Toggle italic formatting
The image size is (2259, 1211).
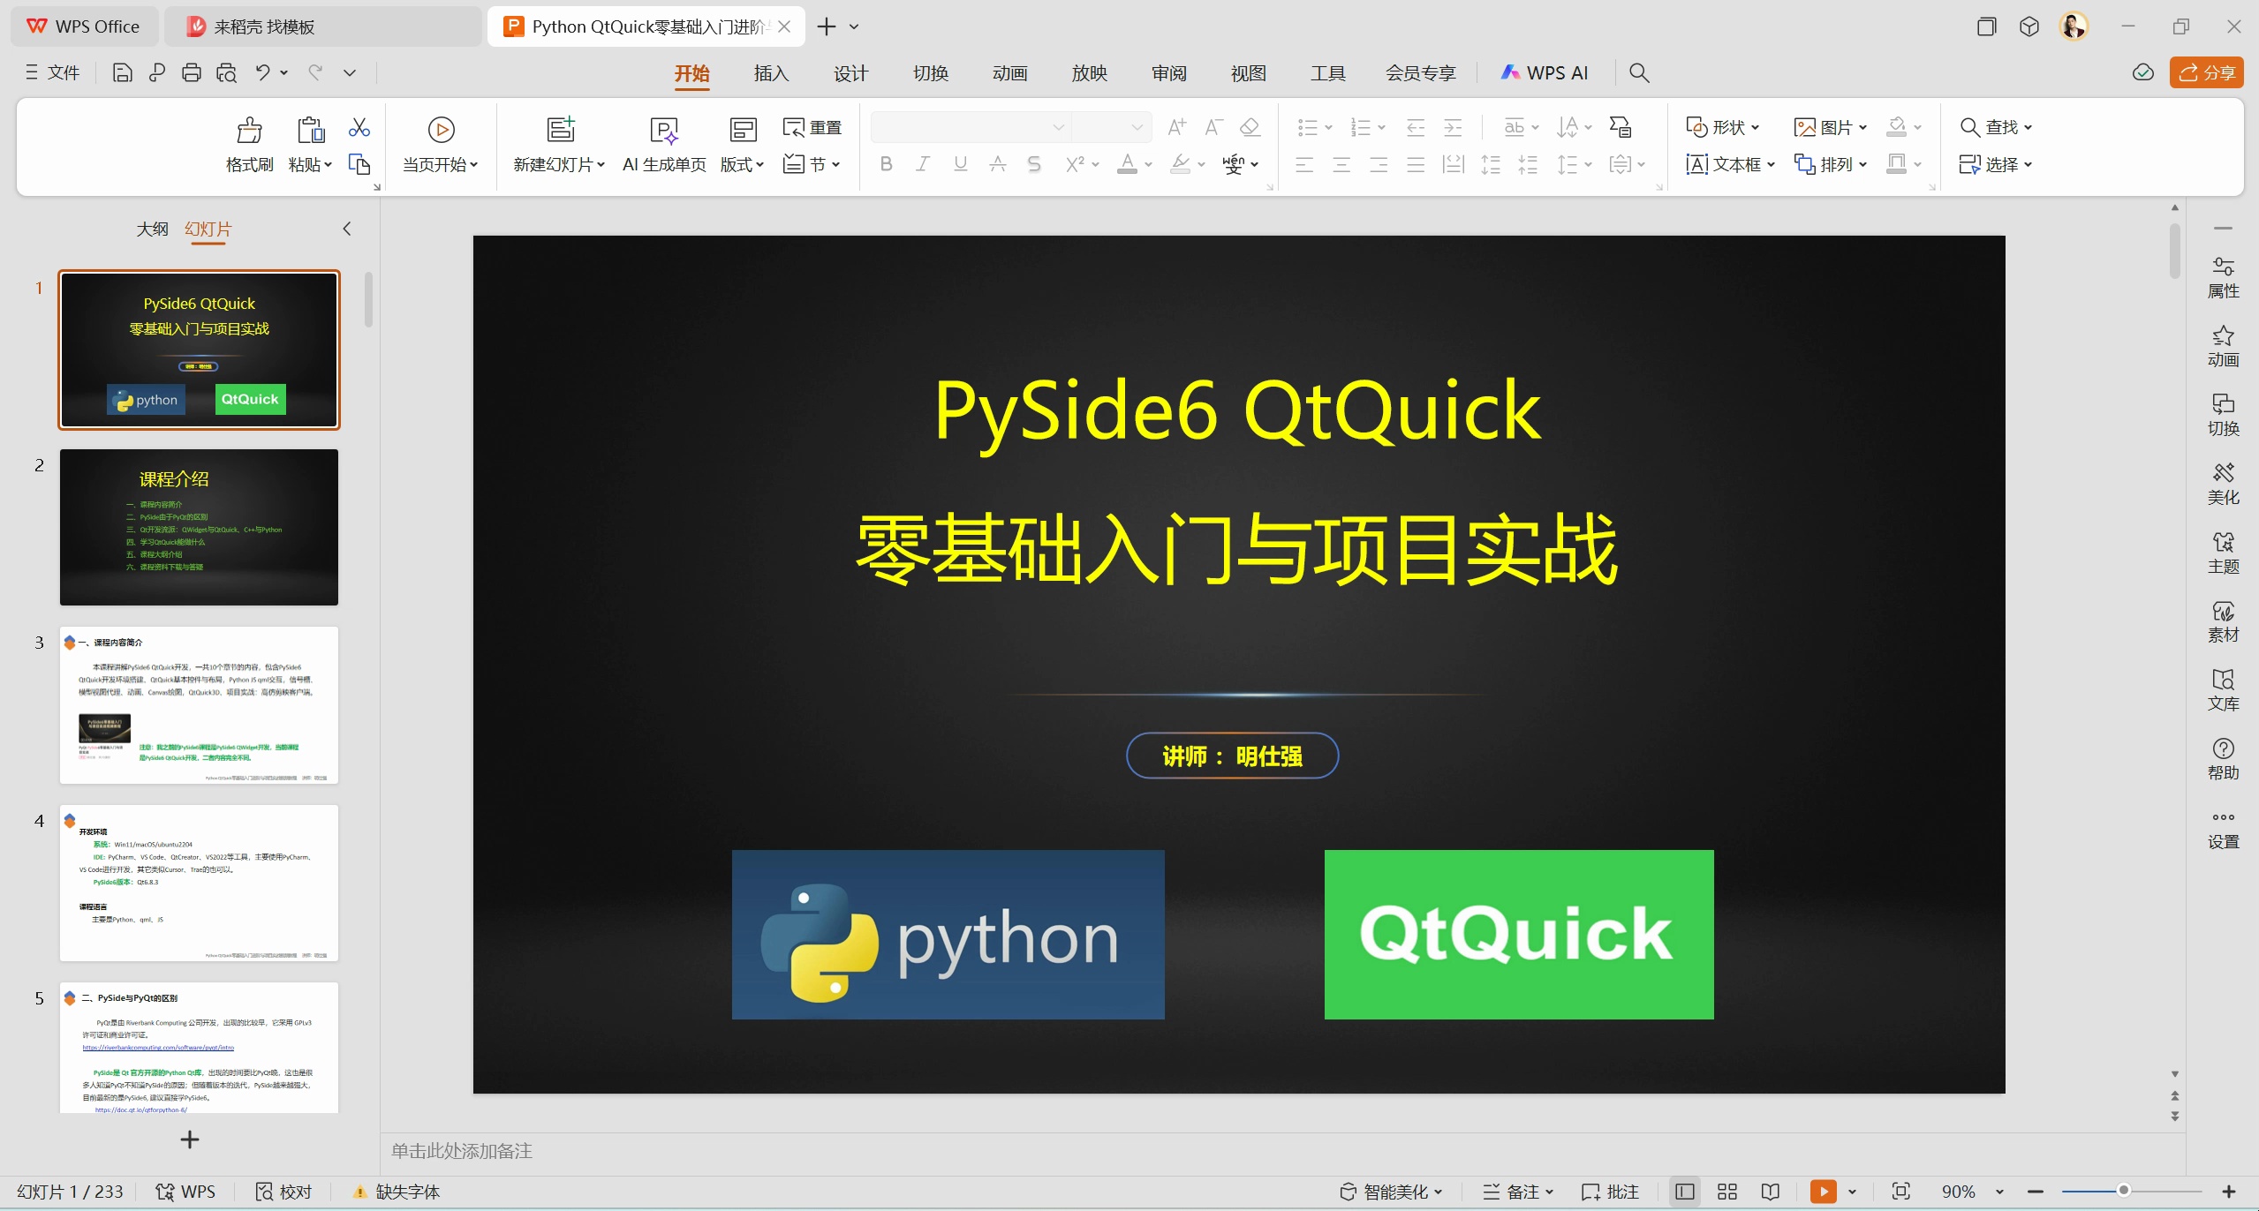[921, 164]
